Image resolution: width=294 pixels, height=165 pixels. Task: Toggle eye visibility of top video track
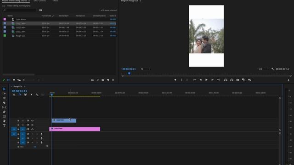[x=33, y=121]
